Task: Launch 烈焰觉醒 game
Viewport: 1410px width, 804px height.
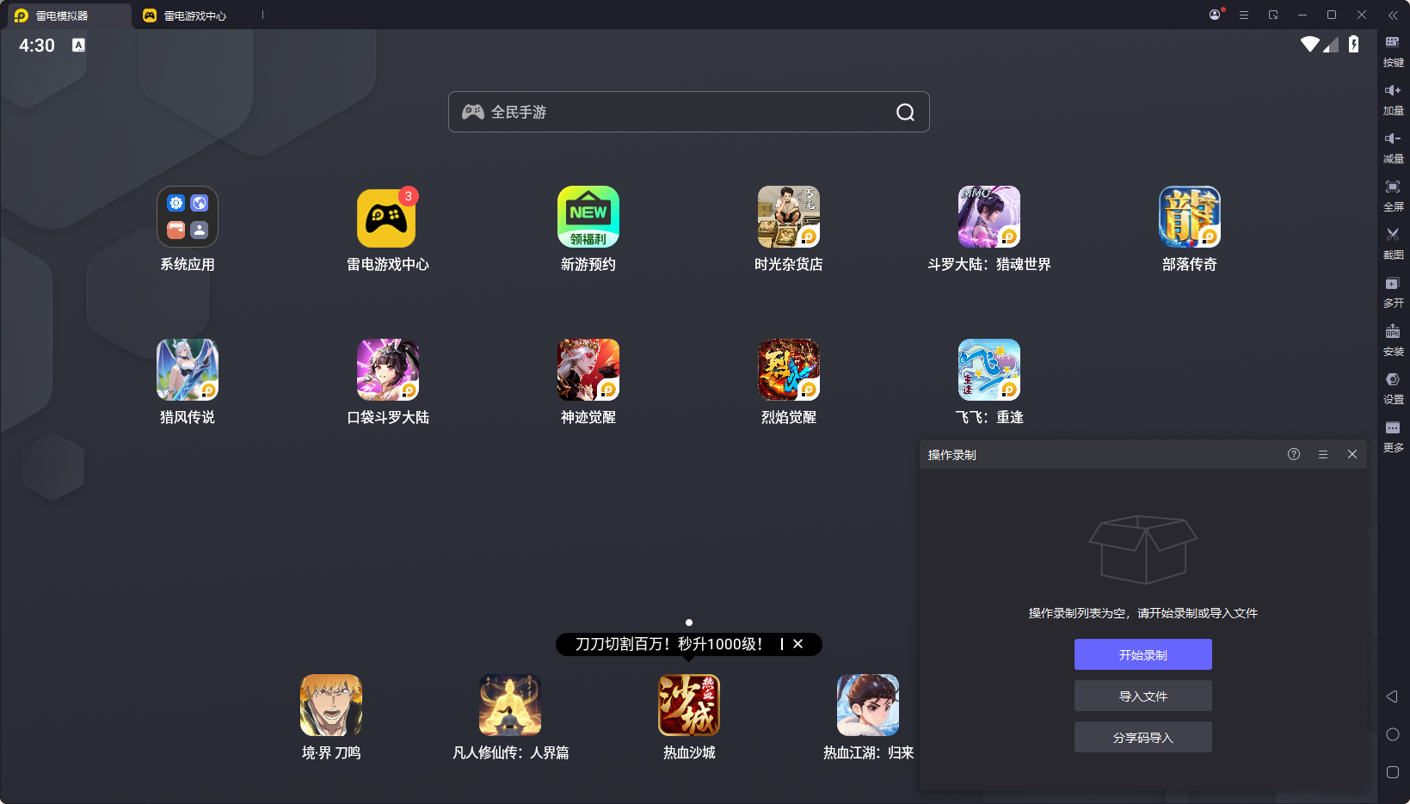Action: point(789,370)
